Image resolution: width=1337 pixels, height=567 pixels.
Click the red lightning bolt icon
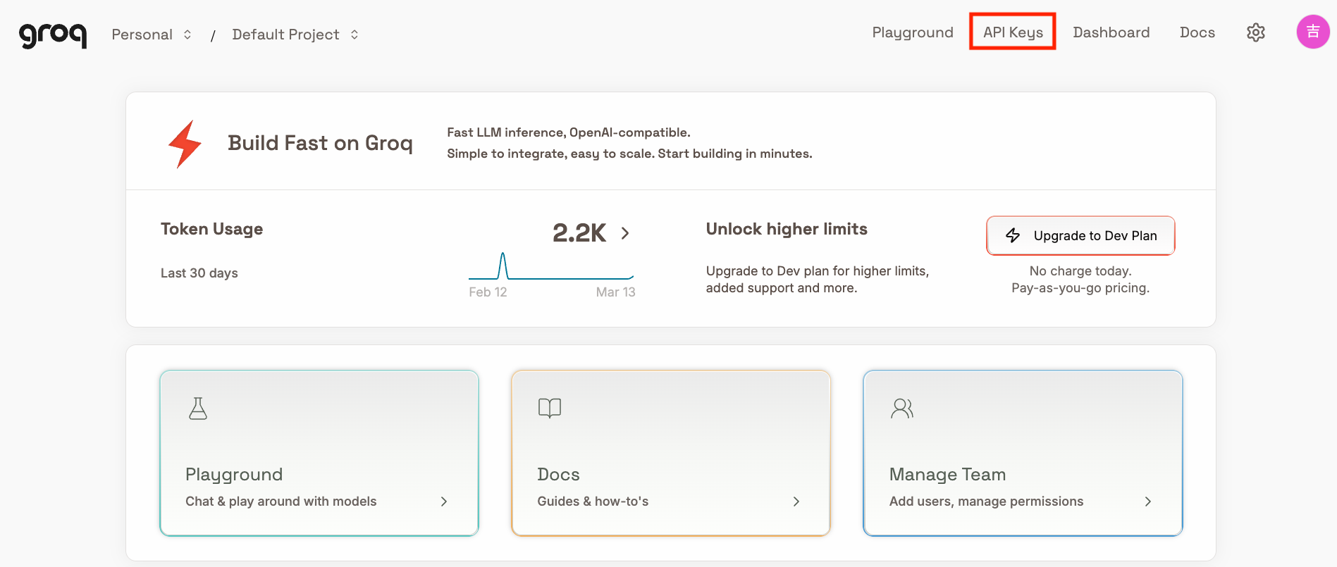(185, 144)
